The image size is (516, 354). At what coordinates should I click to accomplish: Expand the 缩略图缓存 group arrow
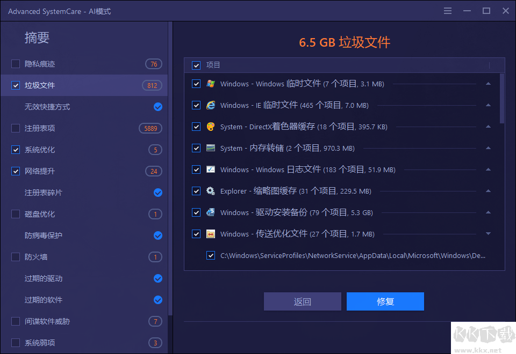[x=489, y=191]
